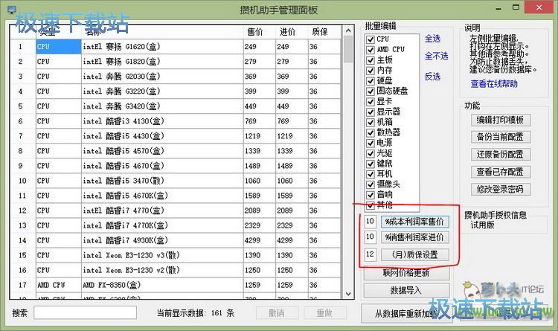Click the %成本利润率售价 button
Image resolution: width=558 pixels, height=331 pixels.
[414, 222]
